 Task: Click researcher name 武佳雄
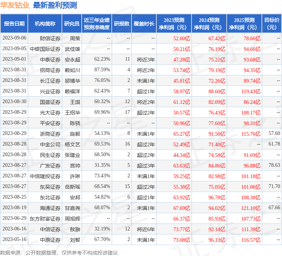pyautogui.click(x=73, y=49)
